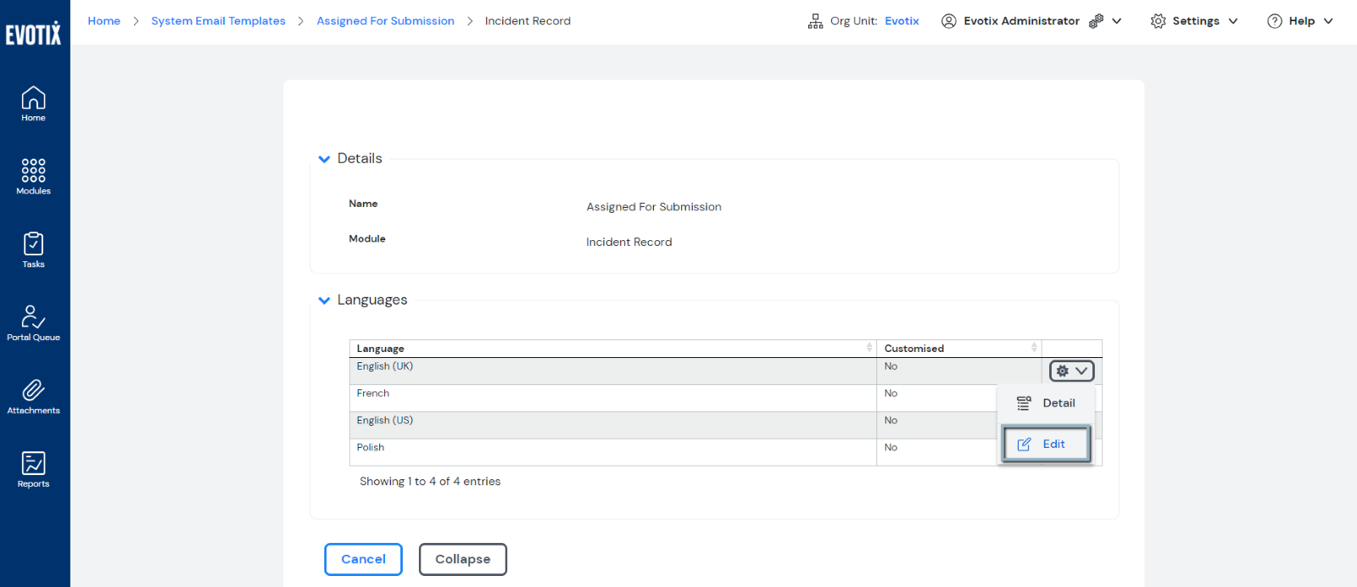Go to Assigned For Submission breadcrumb

385,21
